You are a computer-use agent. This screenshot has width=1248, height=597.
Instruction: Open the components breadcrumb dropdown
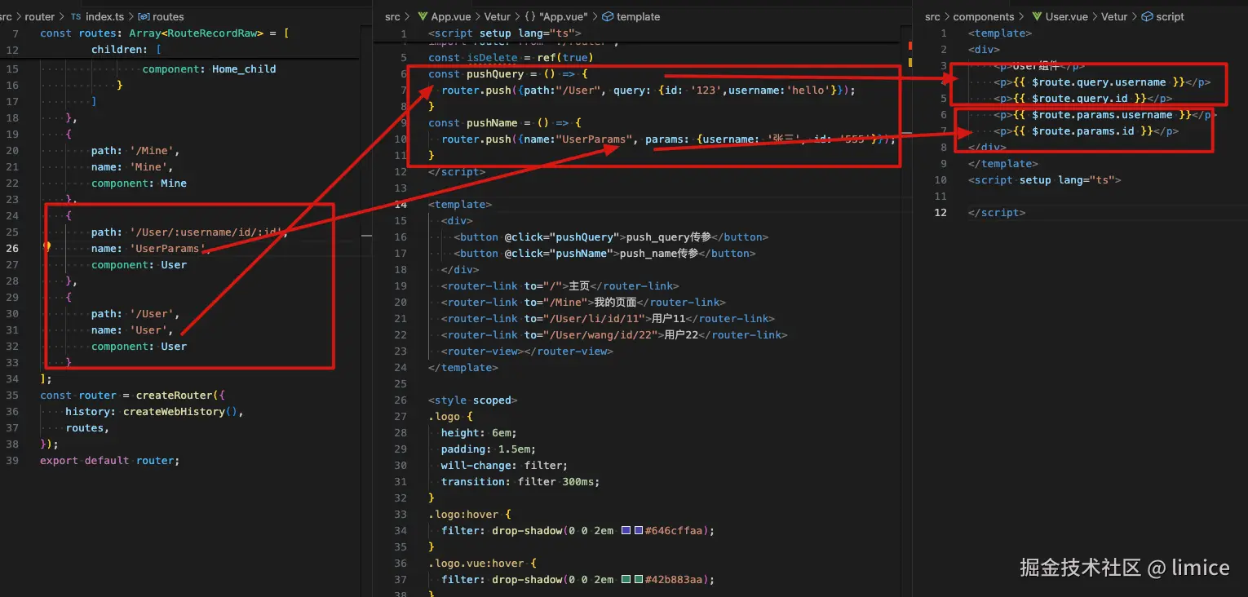click(x=985, y=16)
